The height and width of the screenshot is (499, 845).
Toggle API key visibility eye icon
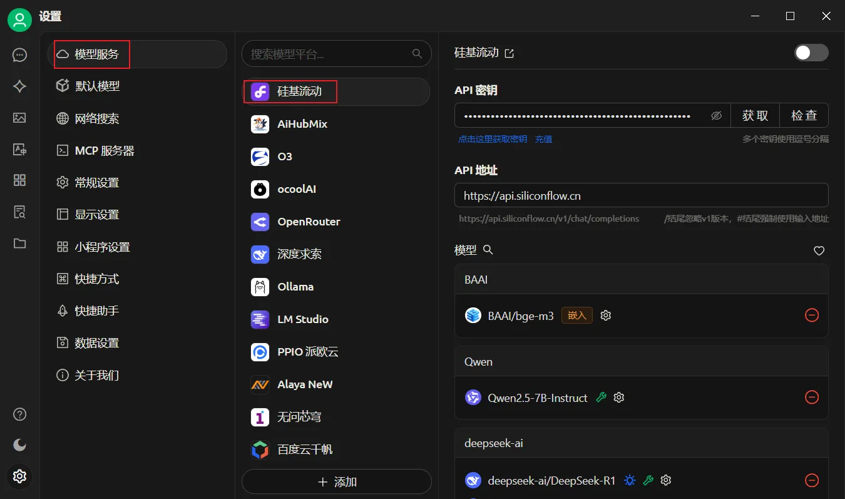pyautogui.click(x=717, y=116)
